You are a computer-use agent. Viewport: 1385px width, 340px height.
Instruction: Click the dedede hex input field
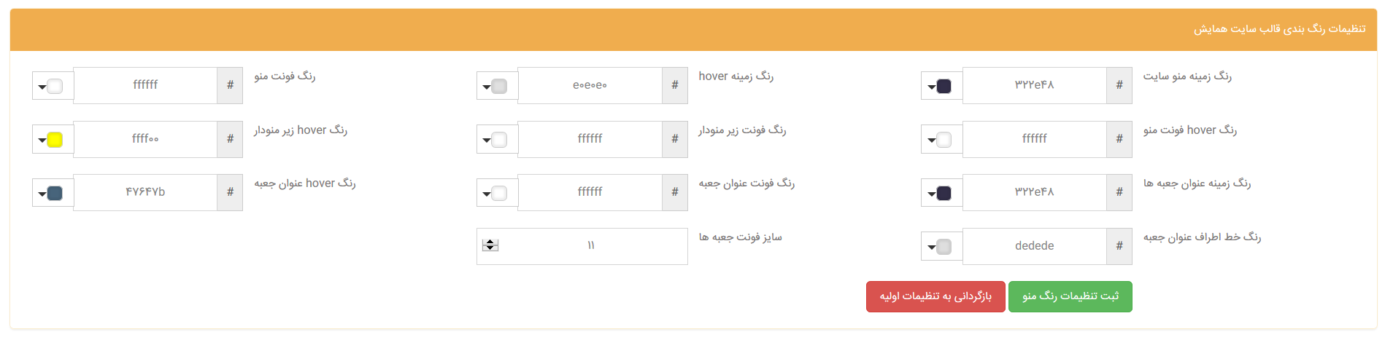[x=1034, y=246]
